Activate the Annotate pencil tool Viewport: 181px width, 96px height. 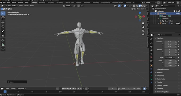(3, 40)
